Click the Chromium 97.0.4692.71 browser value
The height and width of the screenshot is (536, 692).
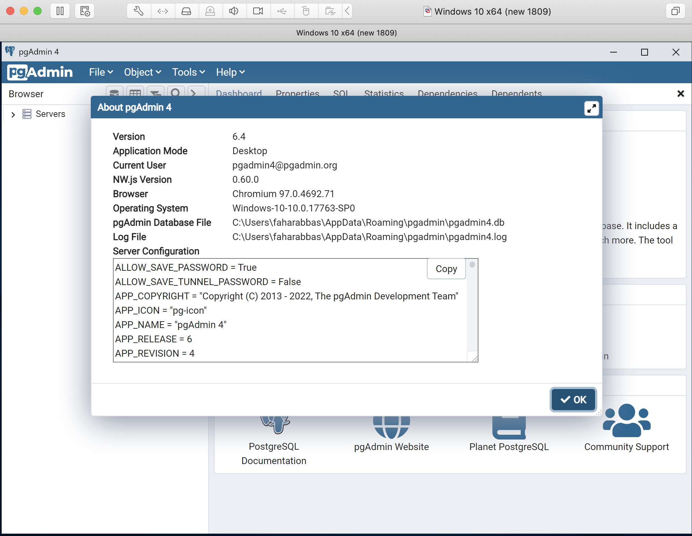point(283,194)
